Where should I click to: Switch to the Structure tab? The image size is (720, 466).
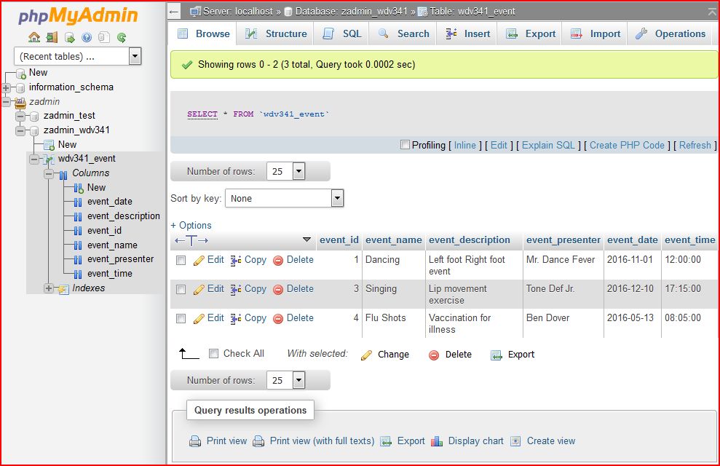[276, 33]
